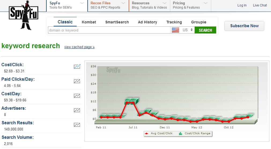
Task: Click the Cost/Click Range legend icon
Action: click(180, 133)
